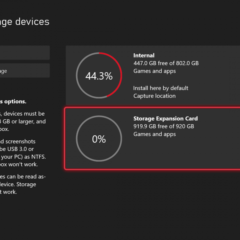Click the 'your PC) as NTFS.' text line
This screenshot has width=240, height=240.
click(x=23, y=157)
